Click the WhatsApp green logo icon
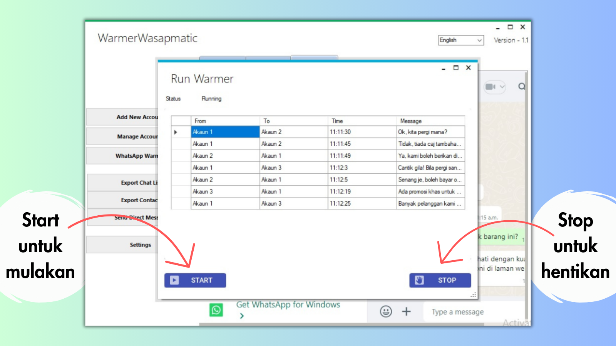Screen dimensions: 616x346 click(216, 310)
